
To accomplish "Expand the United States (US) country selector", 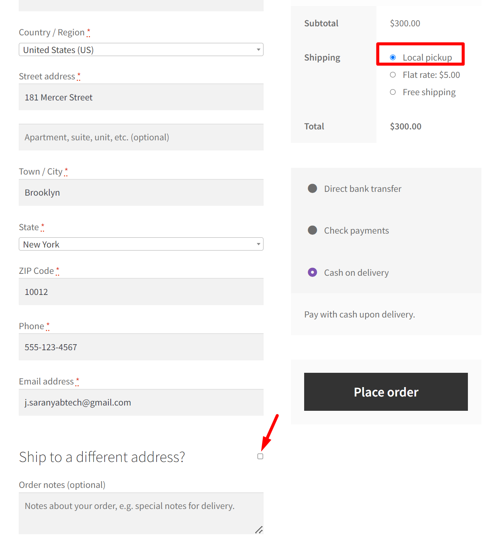I will pos(141,49).
